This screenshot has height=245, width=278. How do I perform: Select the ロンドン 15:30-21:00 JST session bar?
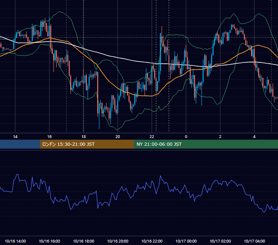(87, 144)
